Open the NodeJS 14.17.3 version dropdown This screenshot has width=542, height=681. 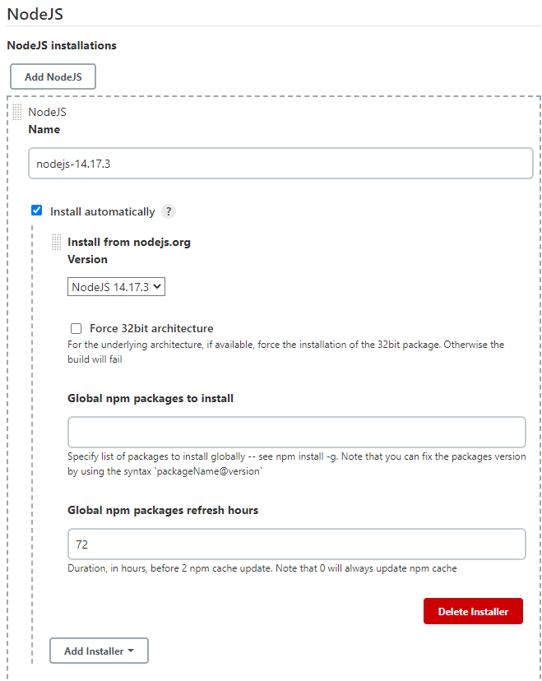tap(117, 287)
